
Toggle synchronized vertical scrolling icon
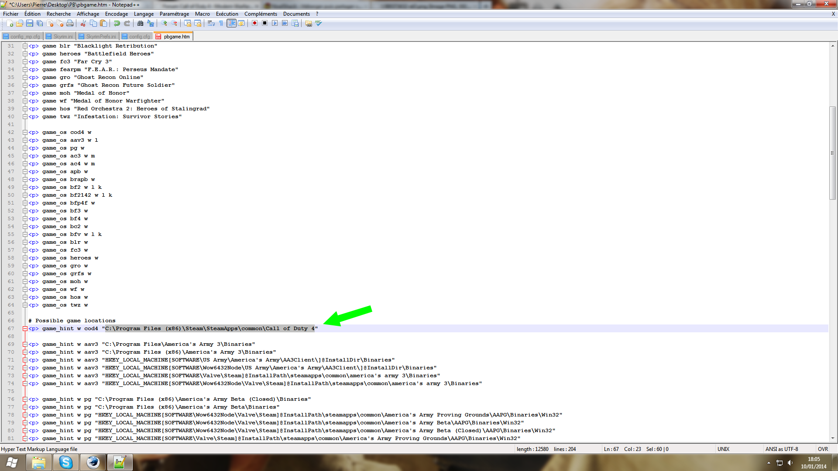188,24
